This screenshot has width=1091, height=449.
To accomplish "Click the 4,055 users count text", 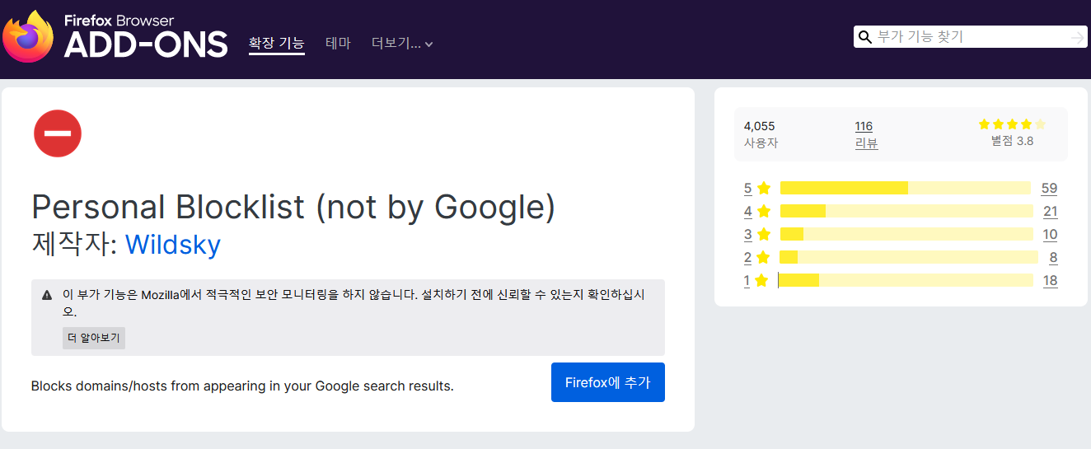I will (x=759, y=126).
